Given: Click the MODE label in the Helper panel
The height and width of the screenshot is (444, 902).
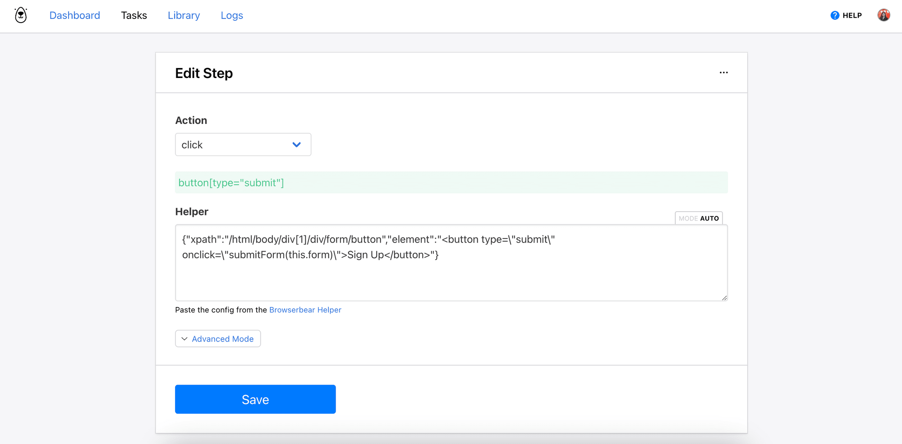Looking at the screenshot, I should point(687,218).
